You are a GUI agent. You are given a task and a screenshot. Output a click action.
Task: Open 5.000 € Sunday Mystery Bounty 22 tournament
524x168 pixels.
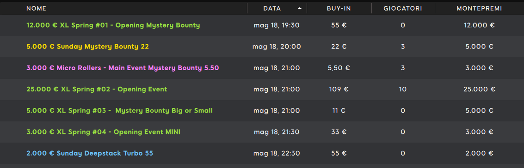pos(87,47)
